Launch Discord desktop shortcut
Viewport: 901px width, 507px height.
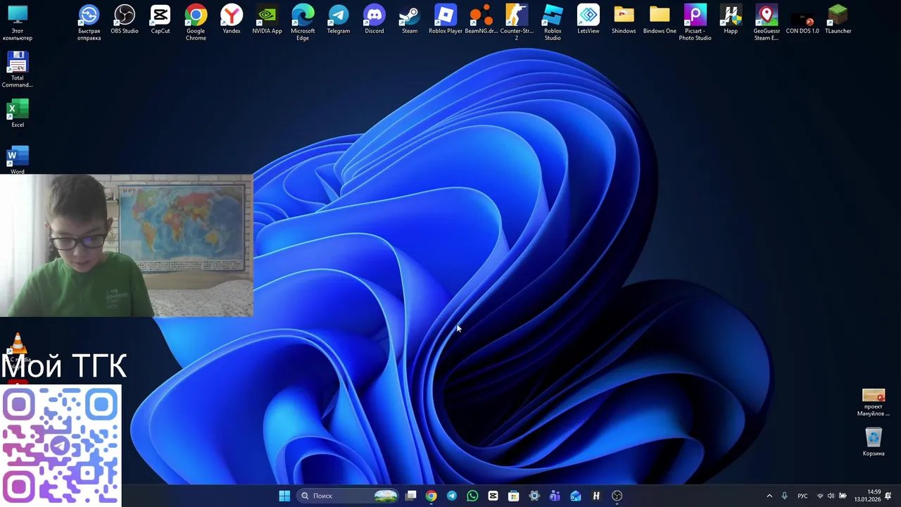[x=374, y=20]
